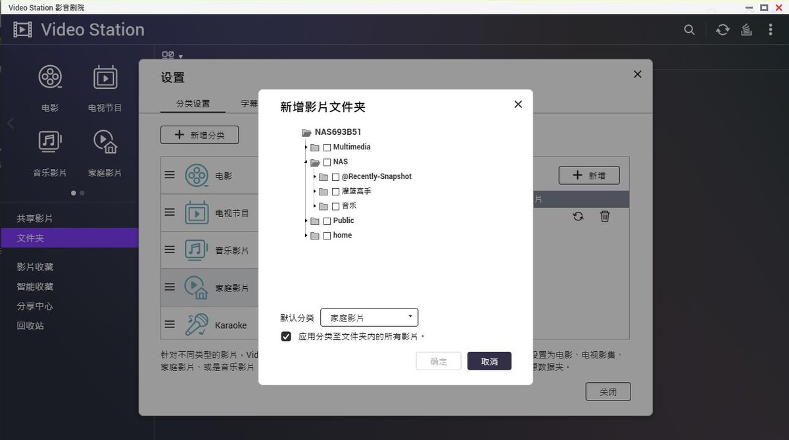Switch to the 字幕 tab
Image resolution: width=789 pixels, height=440 pixels.
click(x=249, y=103)
